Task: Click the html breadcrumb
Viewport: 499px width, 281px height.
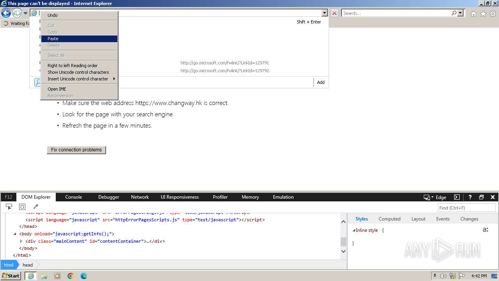Action: (x=9, y=265)
